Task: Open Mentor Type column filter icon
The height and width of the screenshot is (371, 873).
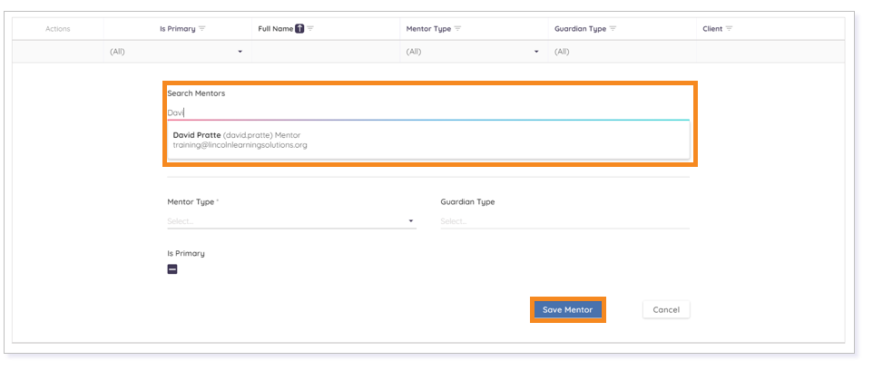Action: coord(457,29)
